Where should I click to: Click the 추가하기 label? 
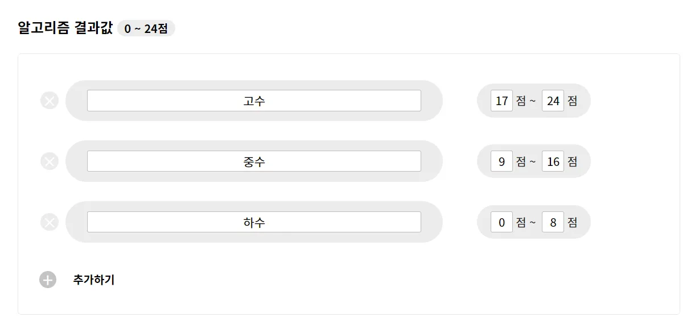pos(94,280)
